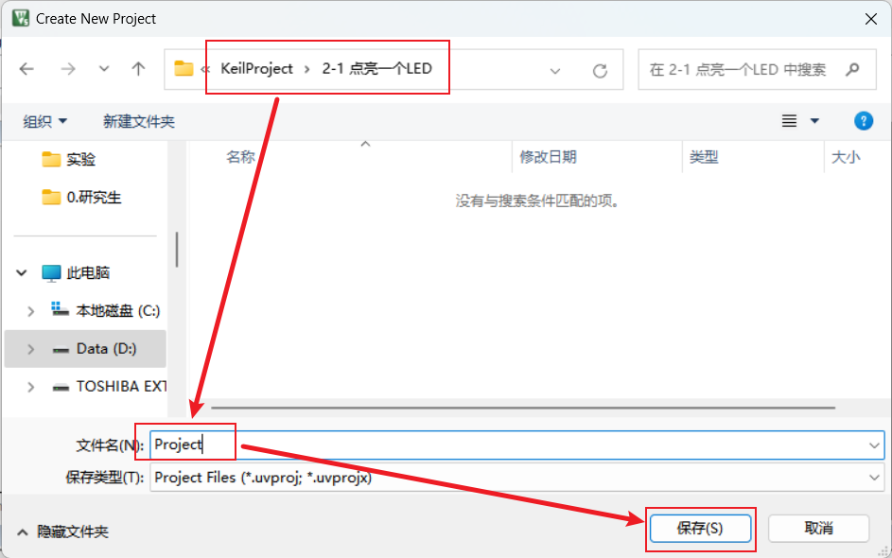Open the 文件名 dropdown arrow
The width and height of the screenshot is (892, 558).
point(874,445)
